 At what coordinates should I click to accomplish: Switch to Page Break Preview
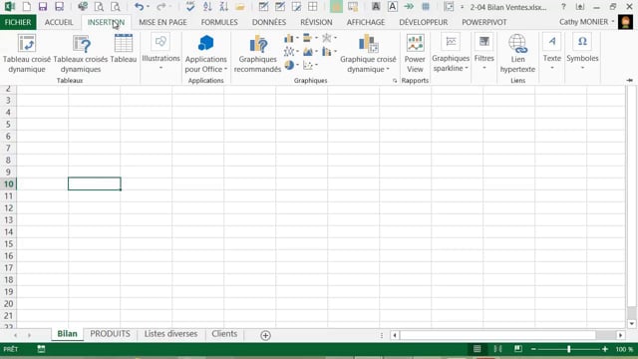(518, 349)
